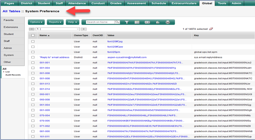255x140 pixels.
Task: Open aspen-sysadmin@myfollett.com value link
Action: [x=127, y=57]
